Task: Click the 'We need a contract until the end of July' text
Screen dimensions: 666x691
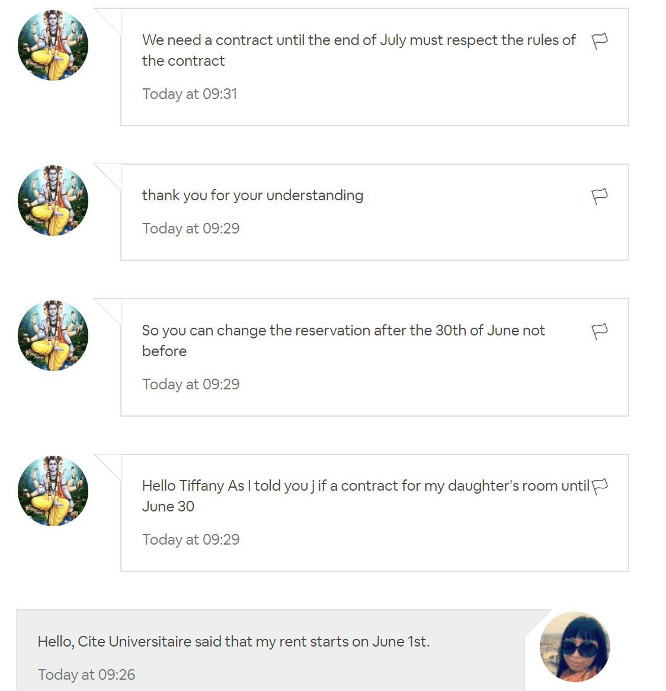Action: [359, 50]
